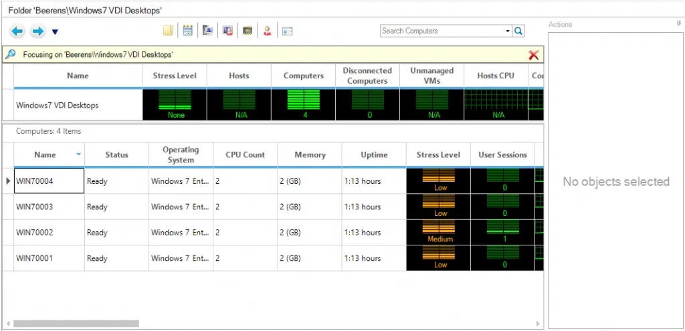Image resolution: width=685 pixels, height=331 pixels.
Task: Go forward with the blue right arrow
Action: point(37,31)
